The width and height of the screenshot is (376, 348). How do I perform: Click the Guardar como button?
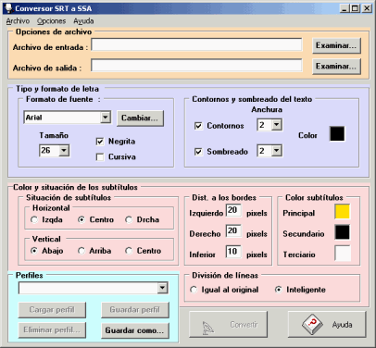[x=135, y=330]
